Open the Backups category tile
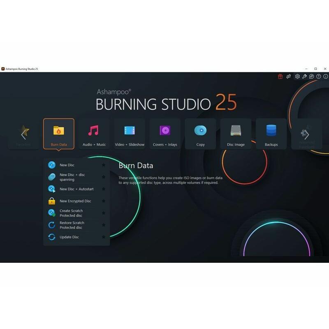The width and height of the screenshot is (329, 329). [271, 134]
